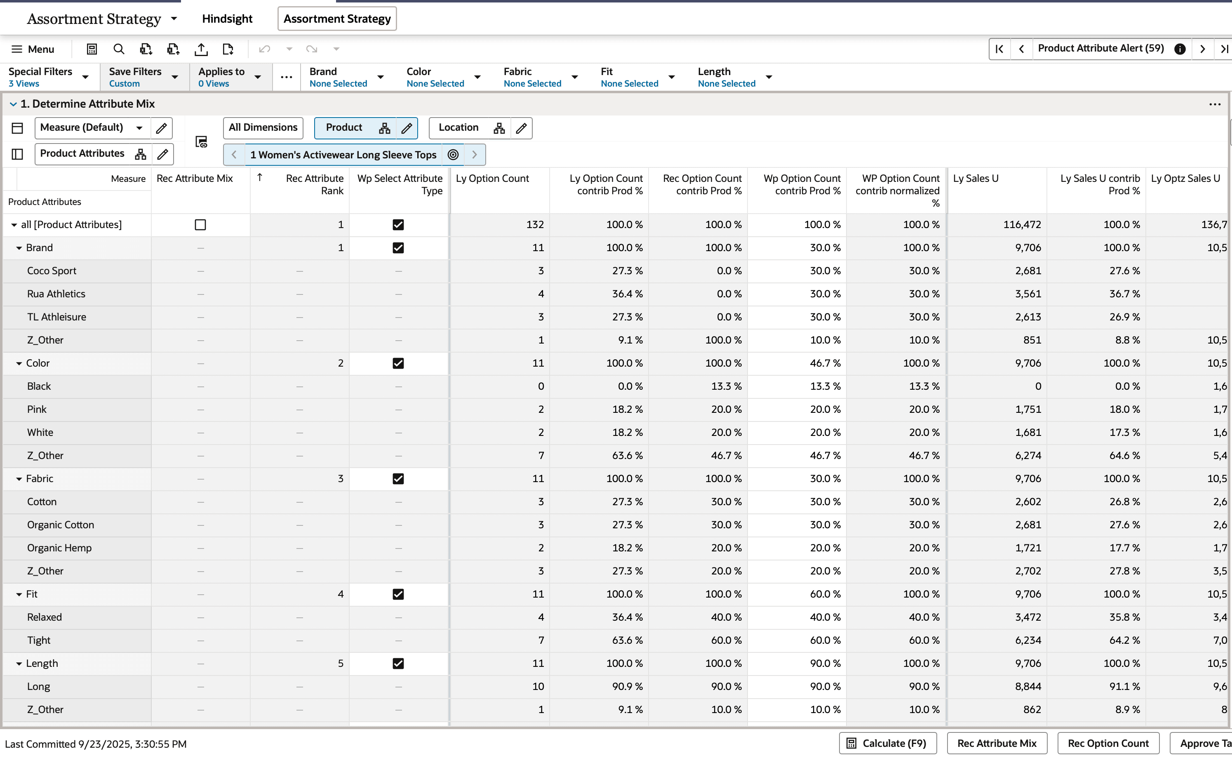Edit the Location dimension with the pencil icon

click(x=521, y=128)
